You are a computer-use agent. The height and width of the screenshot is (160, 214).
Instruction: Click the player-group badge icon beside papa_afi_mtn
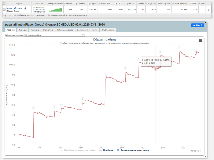coord(25,9)
